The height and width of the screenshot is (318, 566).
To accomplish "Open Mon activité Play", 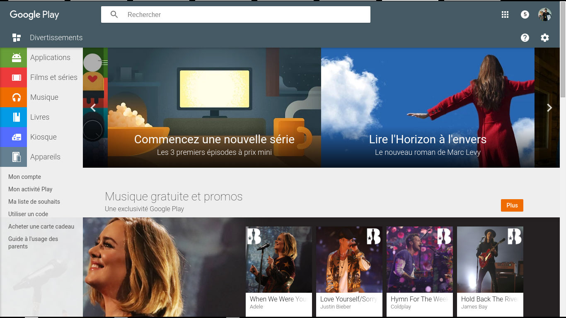I will click(30, 189).
